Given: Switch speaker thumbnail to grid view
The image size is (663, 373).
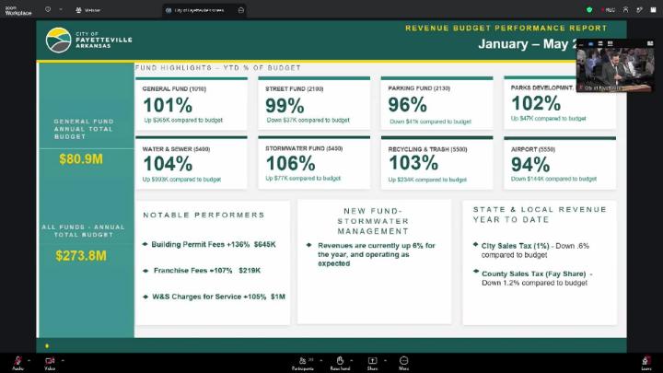Looking at the screenshot, I should coord(610,43).
